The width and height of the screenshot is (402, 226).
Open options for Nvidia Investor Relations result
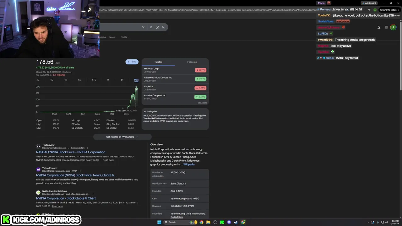pos(93,194)
